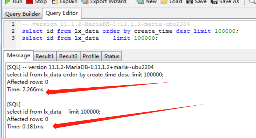View the Result1 tab

(x=45, y=56)
